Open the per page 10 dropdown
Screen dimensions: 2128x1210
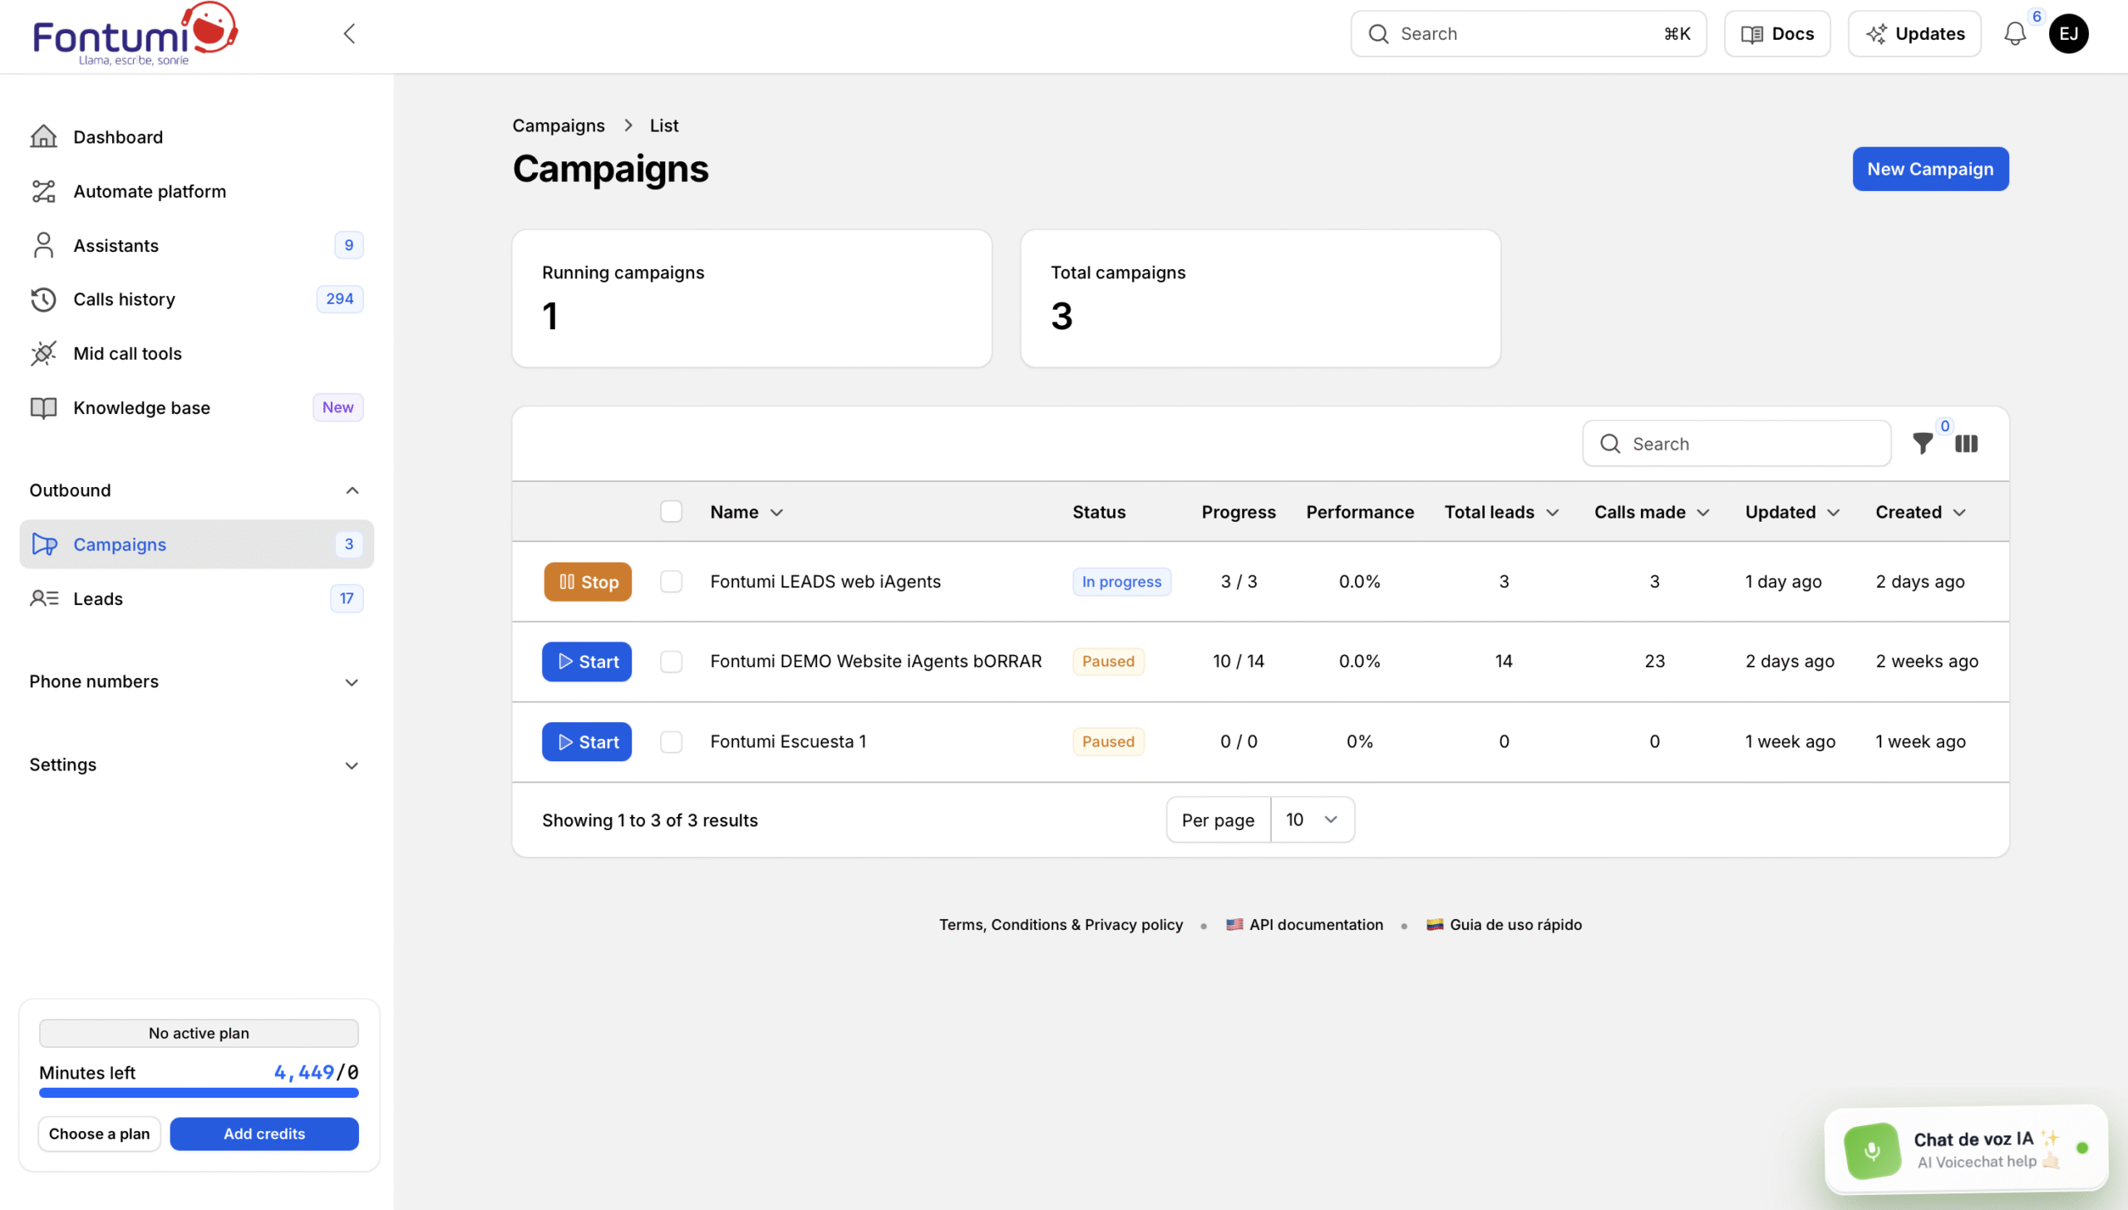[x=1312, y=820]
